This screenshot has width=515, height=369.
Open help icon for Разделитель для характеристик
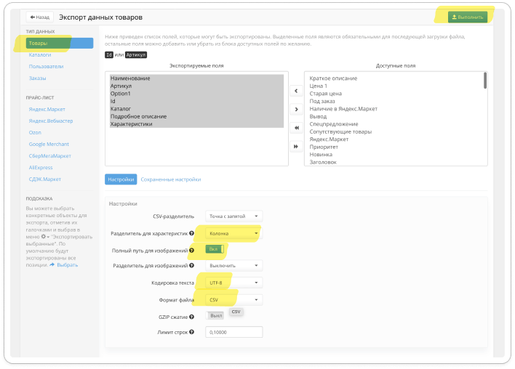191,233
